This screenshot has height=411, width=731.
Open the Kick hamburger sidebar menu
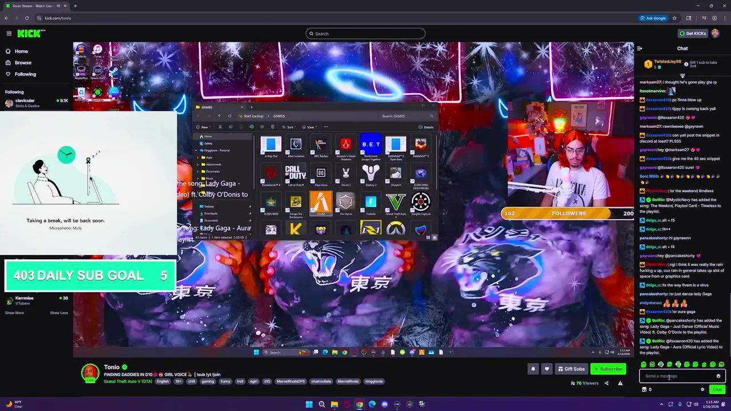click(x=9, y=34)
